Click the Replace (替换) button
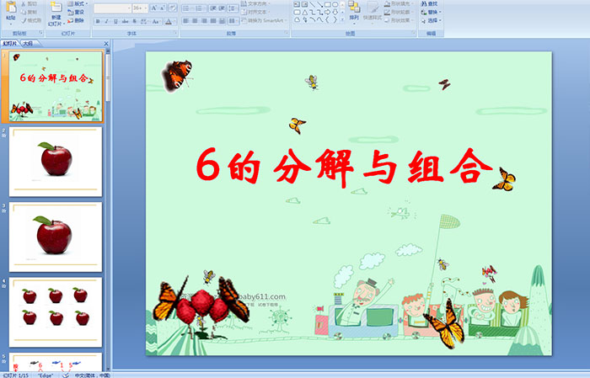This screenshot has height=378, width=590. click(432, 13)
